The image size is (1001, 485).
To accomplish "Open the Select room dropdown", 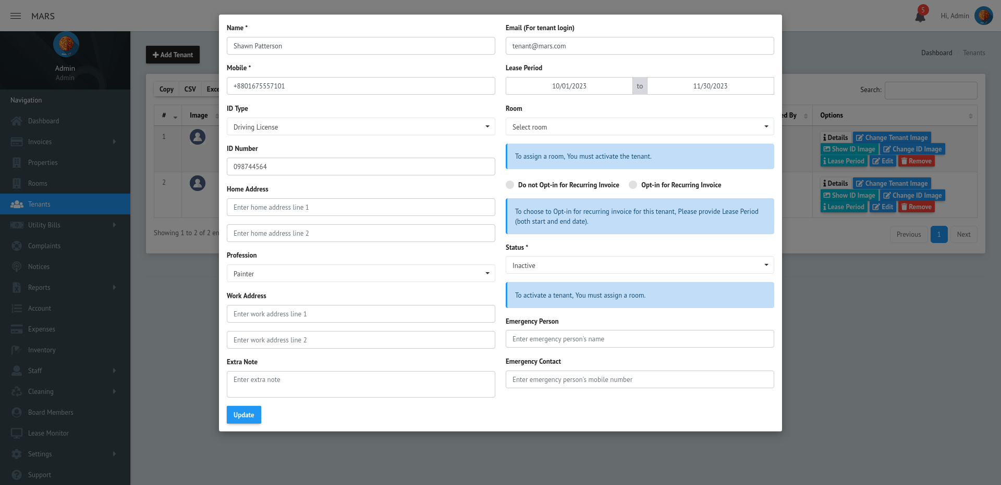I will pyautogui.click(x=640, y=127).
